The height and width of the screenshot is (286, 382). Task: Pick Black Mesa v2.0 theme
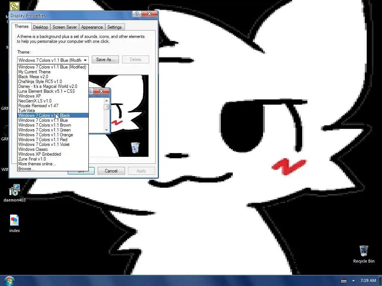click(x=52, y=77)
